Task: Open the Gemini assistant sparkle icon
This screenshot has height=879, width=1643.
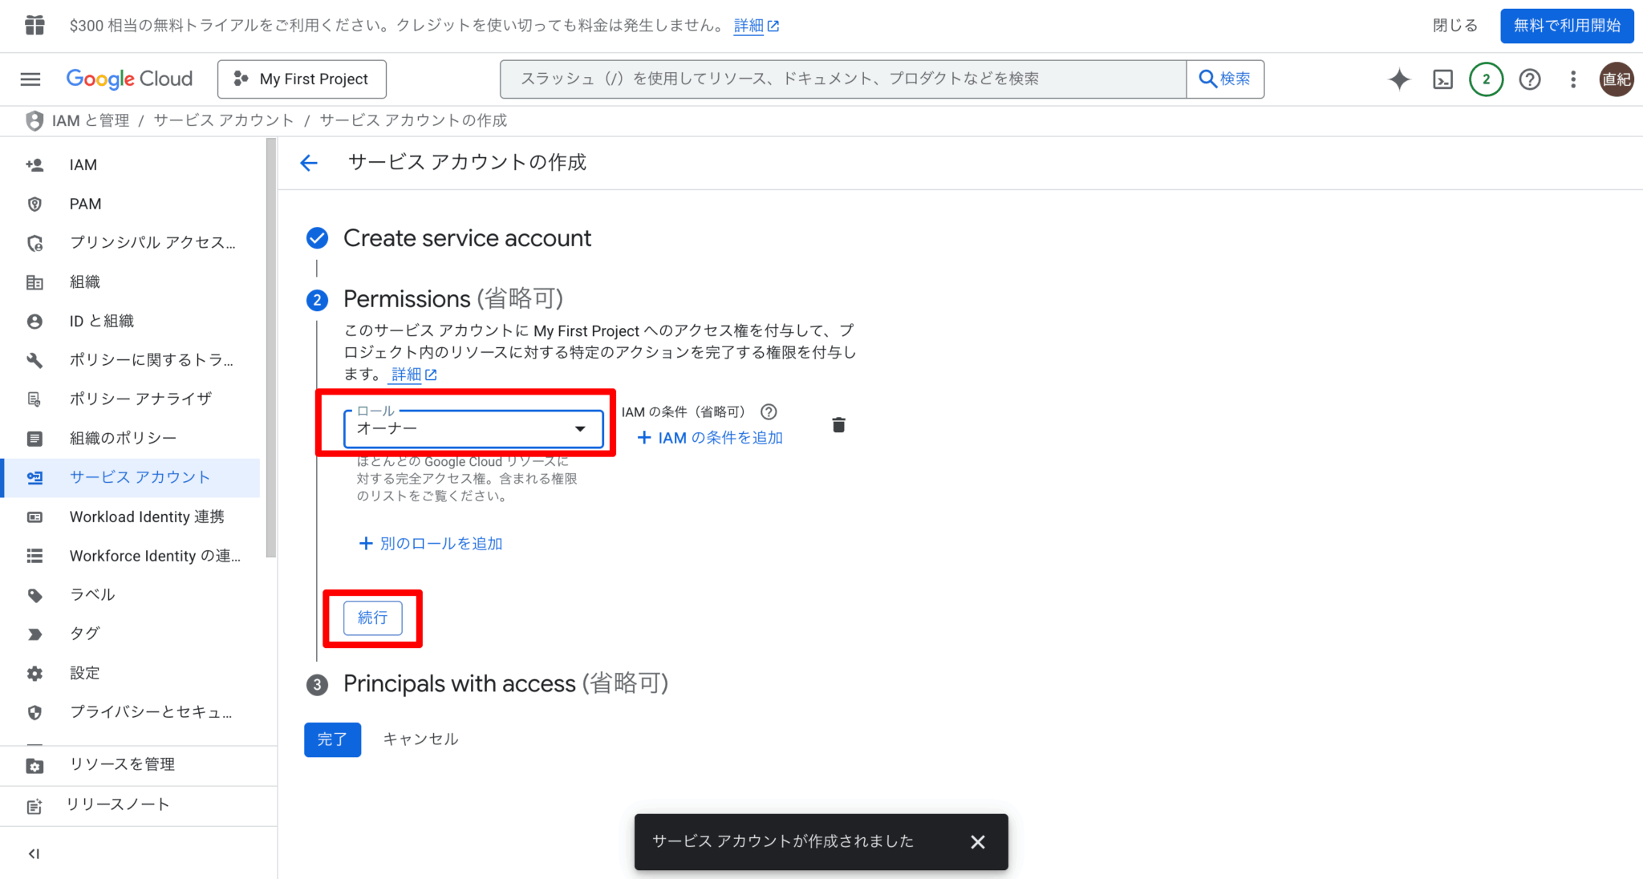Action: [x=1398, y=79]
